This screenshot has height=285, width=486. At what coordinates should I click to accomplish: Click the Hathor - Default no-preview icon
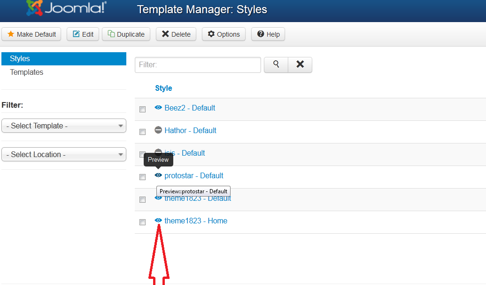click(x=158, y=130)
